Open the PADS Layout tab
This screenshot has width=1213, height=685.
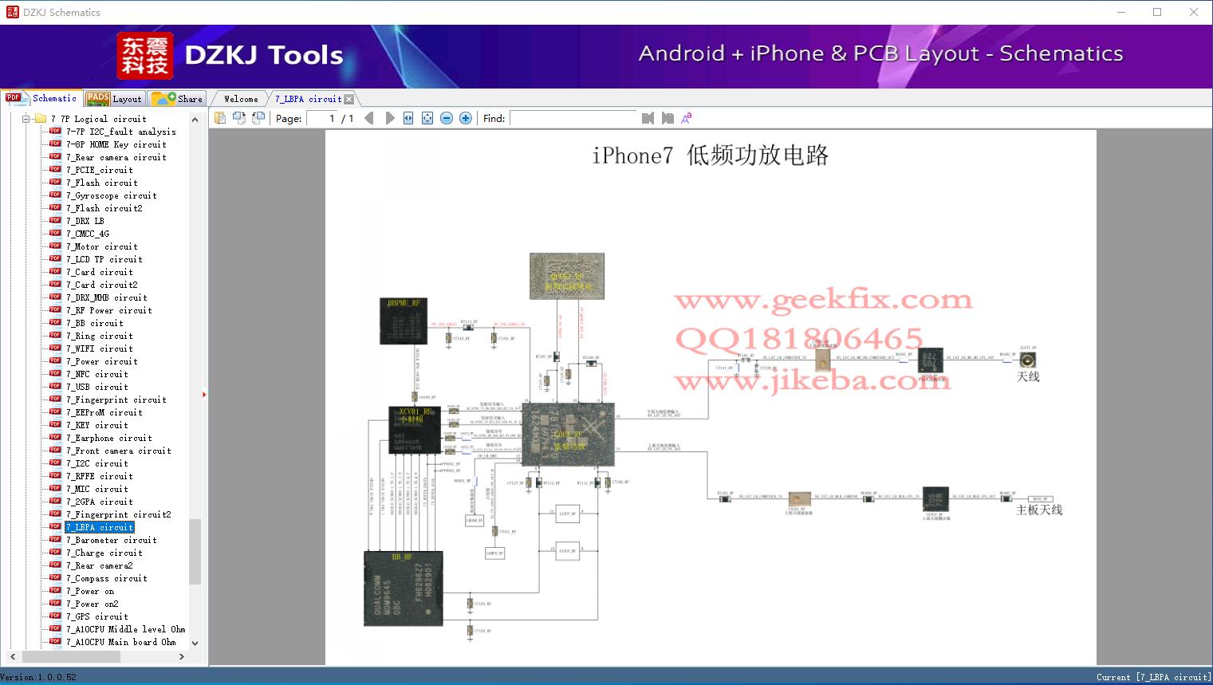click(x=114, y=99)
